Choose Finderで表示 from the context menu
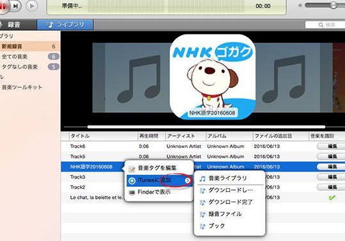This screenshot has width=345, height=241. [x=160, y=193]
